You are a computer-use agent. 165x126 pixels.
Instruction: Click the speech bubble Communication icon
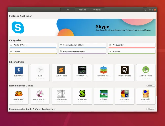pos(61,45)
